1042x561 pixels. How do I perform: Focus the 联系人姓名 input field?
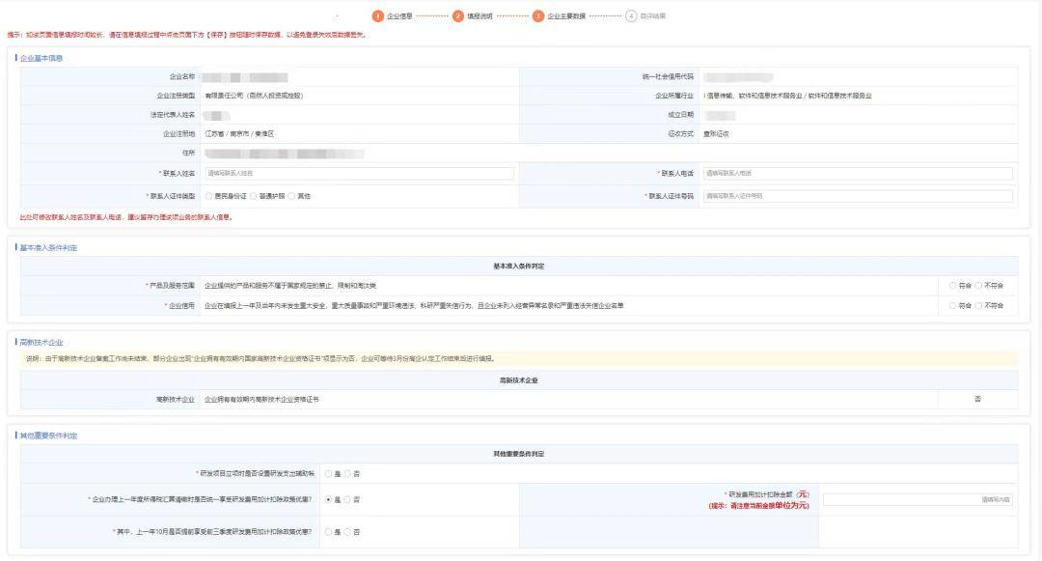[x=359, y=174]
